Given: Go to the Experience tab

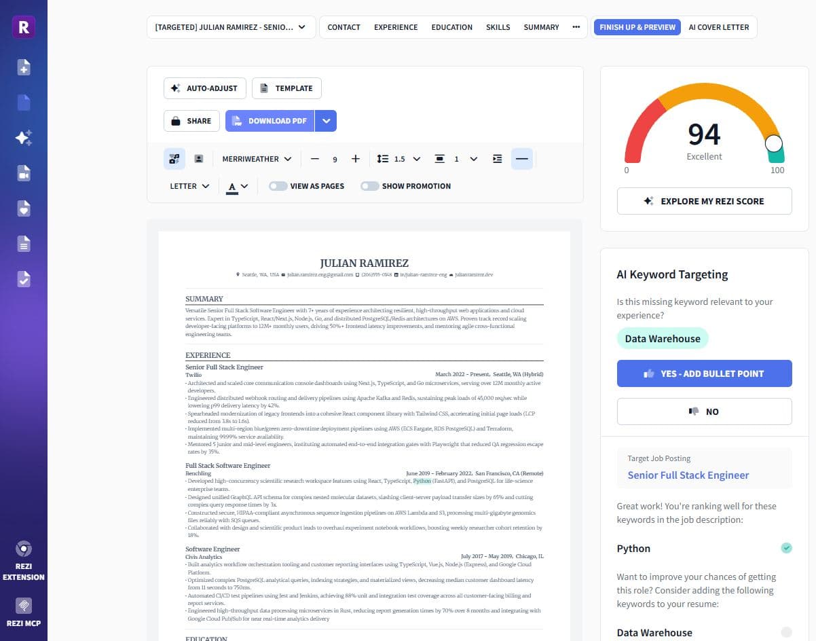Looking at the screenshot, I should coord(396,27).
